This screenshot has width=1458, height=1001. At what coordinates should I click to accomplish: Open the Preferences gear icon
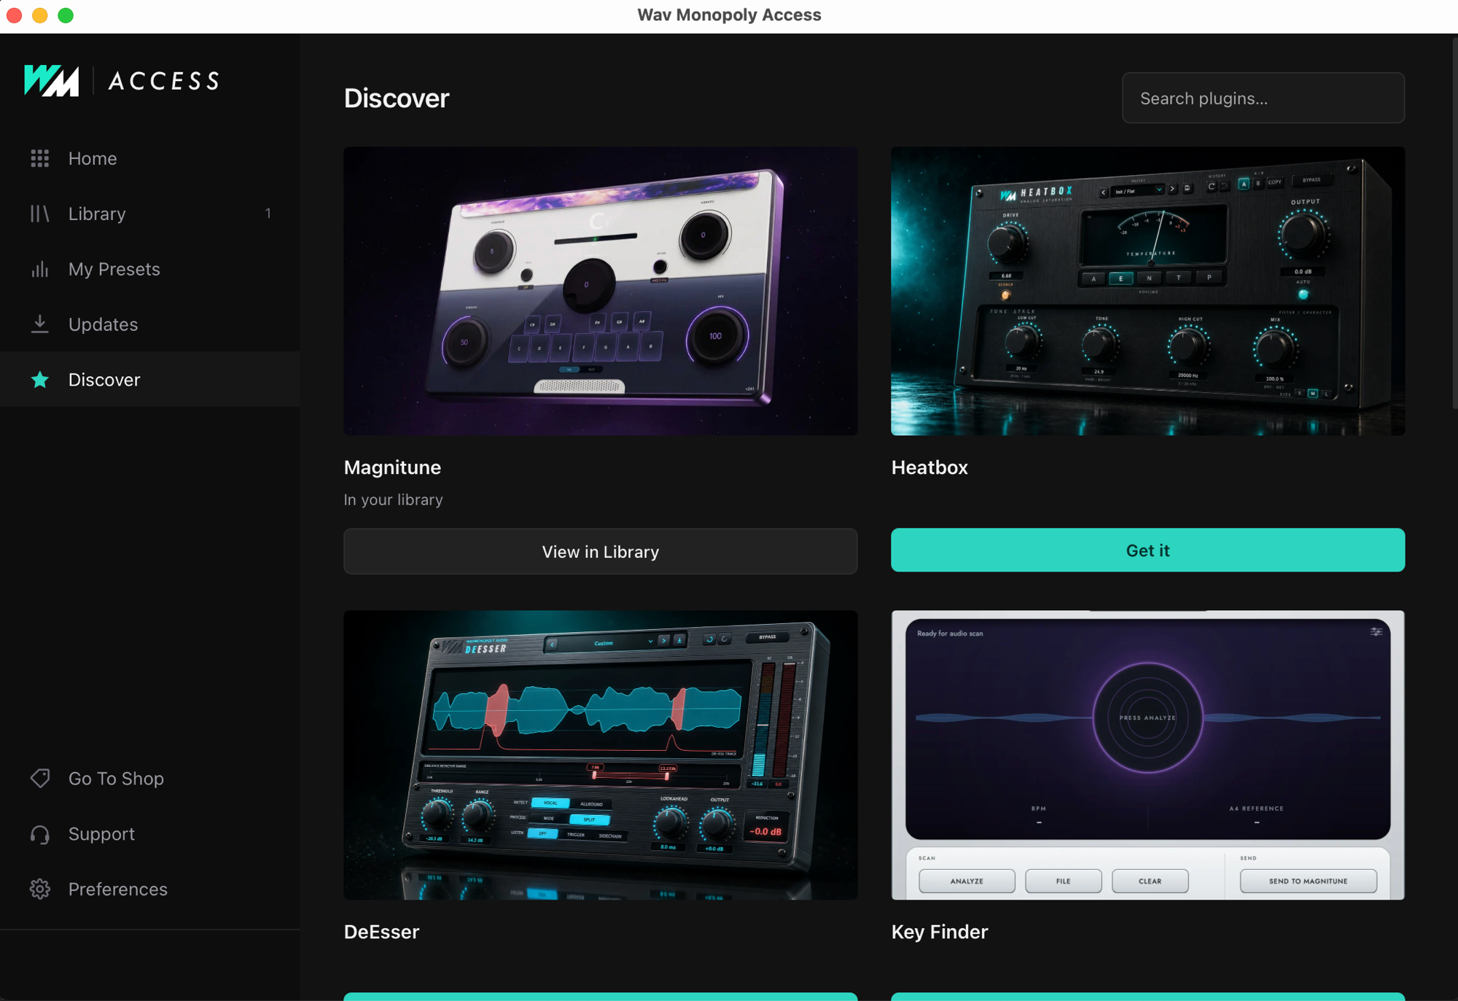(x=40, y=889)
